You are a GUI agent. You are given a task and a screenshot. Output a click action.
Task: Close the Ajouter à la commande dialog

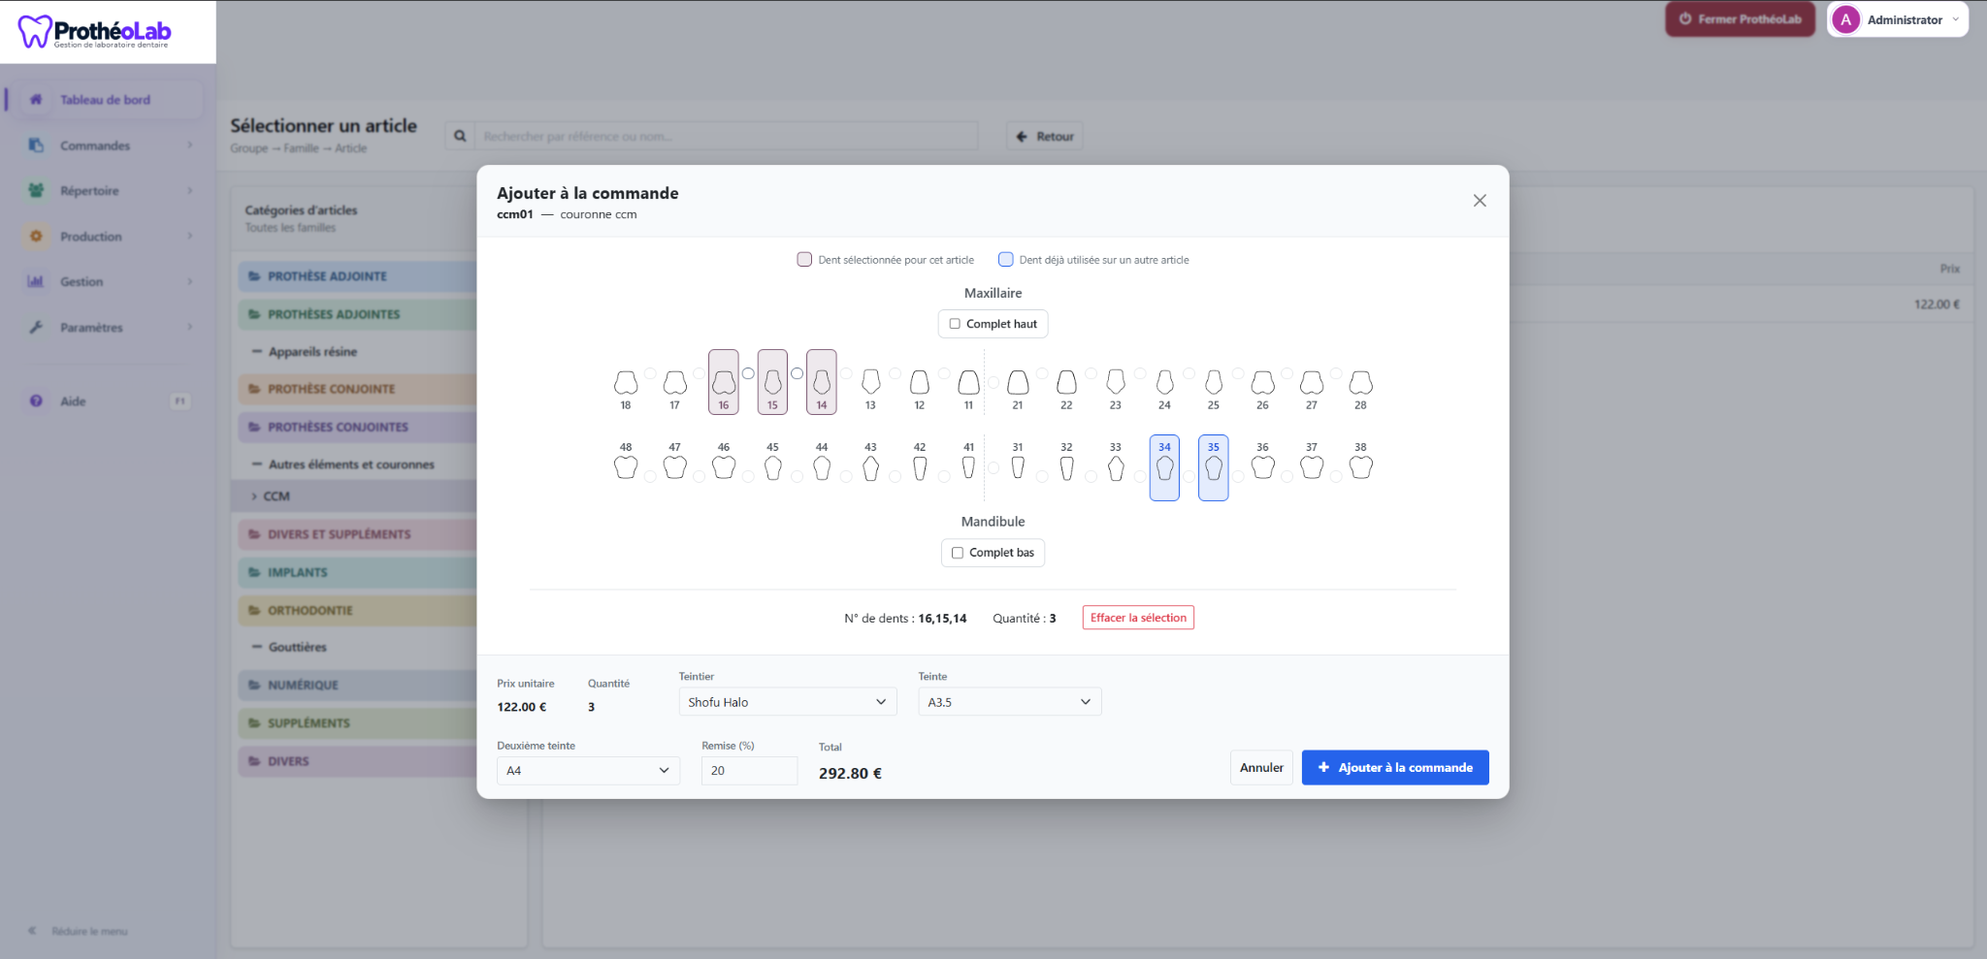click(1480, 201)
